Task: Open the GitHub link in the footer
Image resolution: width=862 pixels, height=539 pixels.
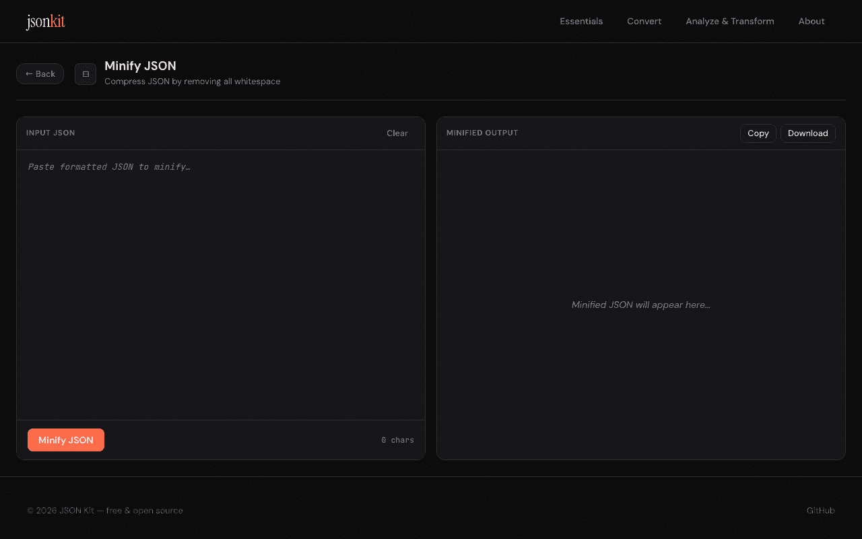Action: click(821, 511)
